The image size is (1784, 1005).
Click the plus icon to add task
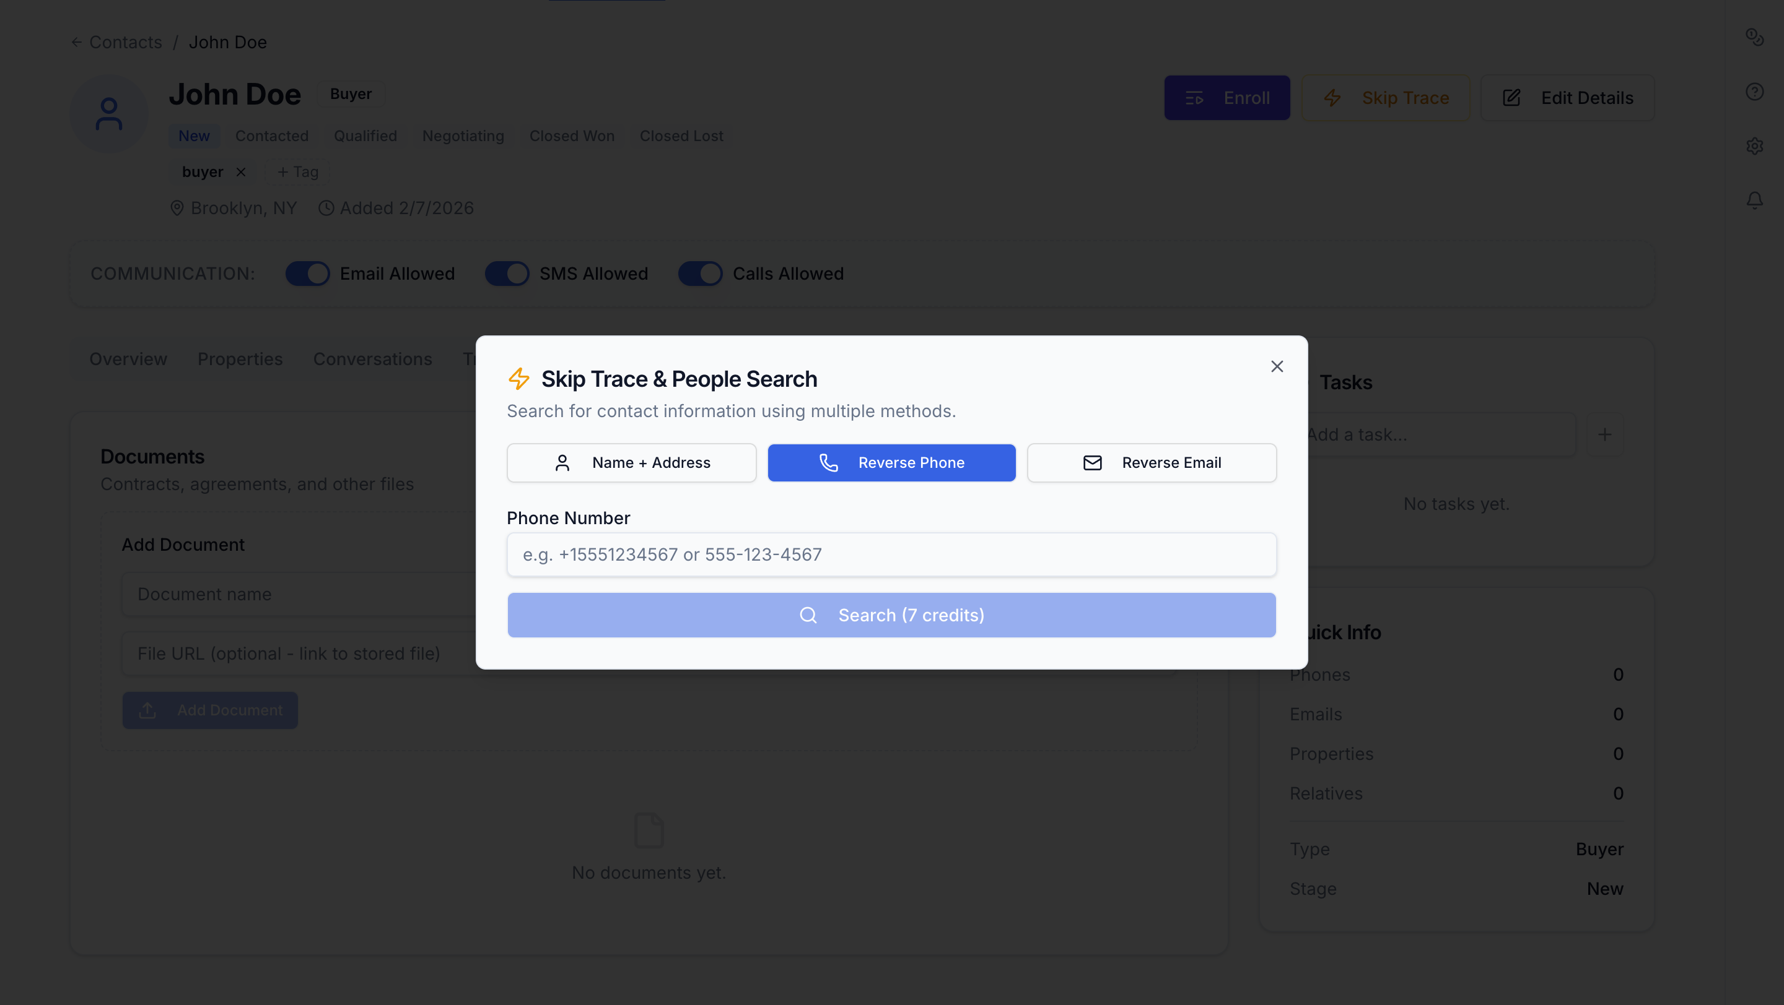point(1604,435)
